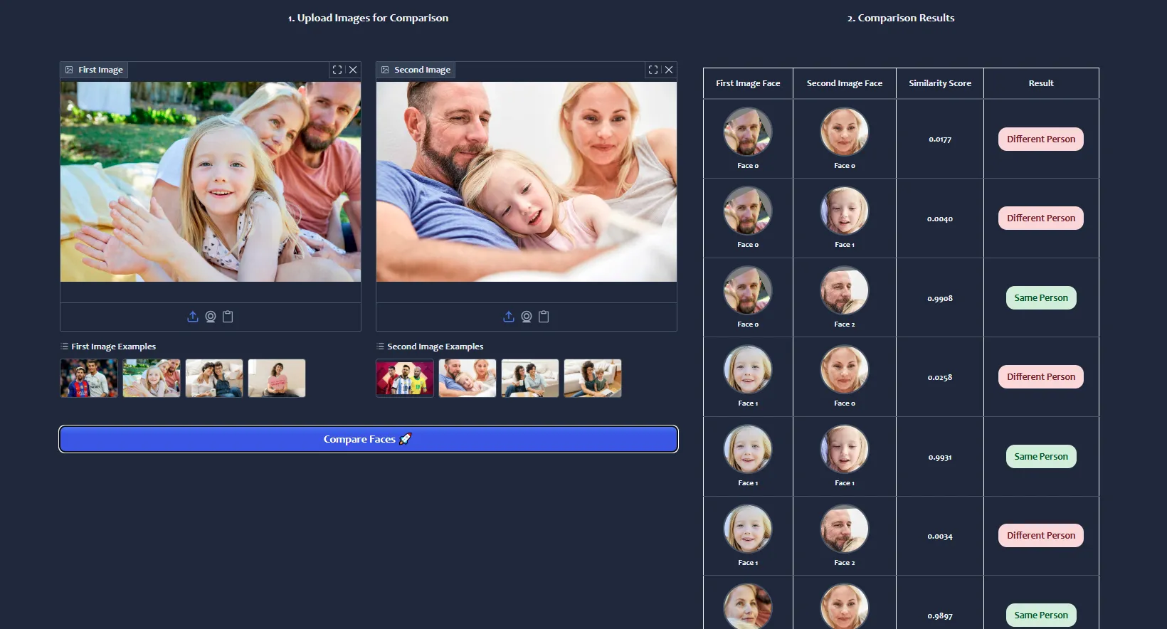Open webcam capture for Second Image
The height and width of the screenshot is (629, 1167).
pyautogui.click(x=527, y=317)
